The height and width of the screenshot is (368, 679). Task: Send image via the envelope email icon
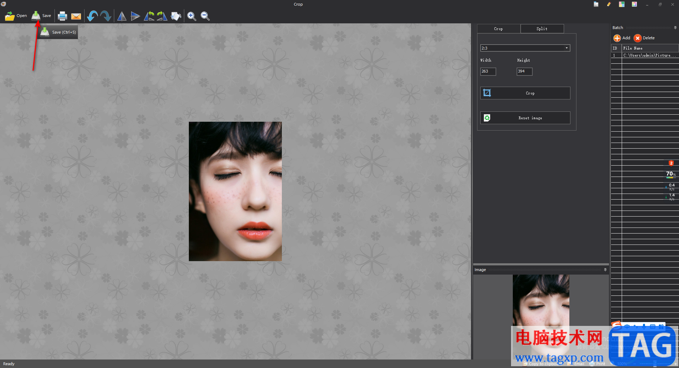(76, 16)
